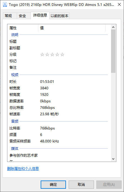Click the 标记 value field
124x192 pixels.
tap(73, 61)
